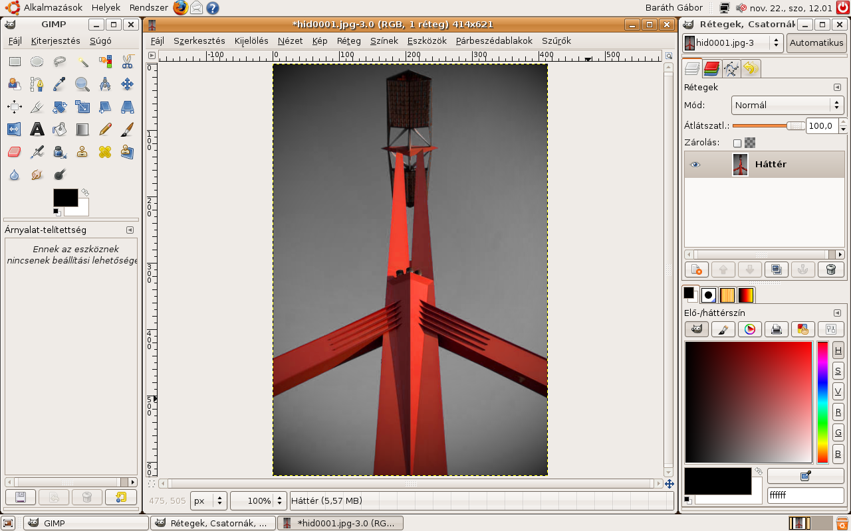Image resolution: width=851 pixels, height=531 pixels.
Task: Select the Clone stamp tool
Action: [82, 152]
